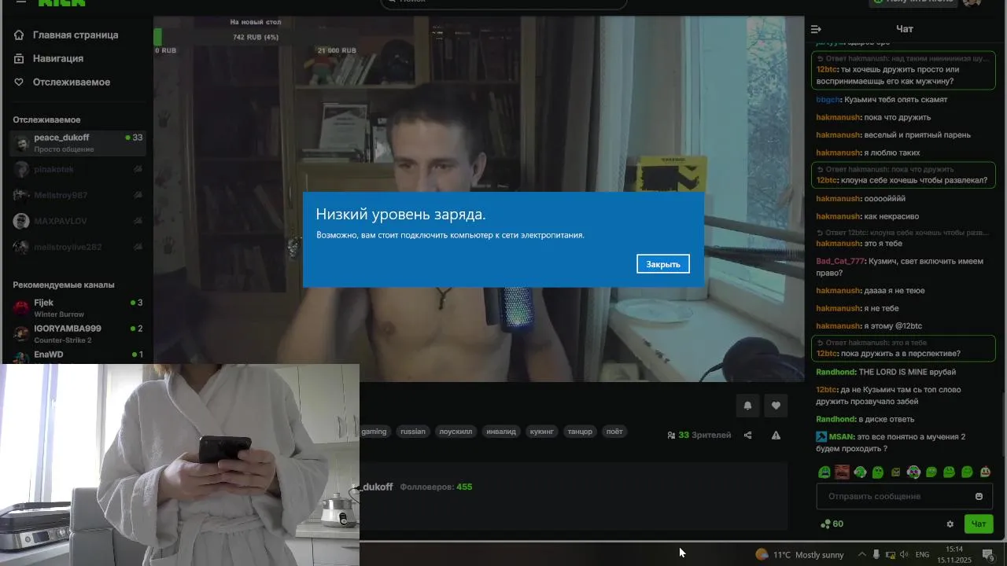
Task: Click the network tray icon
Action: coord(891,555)
